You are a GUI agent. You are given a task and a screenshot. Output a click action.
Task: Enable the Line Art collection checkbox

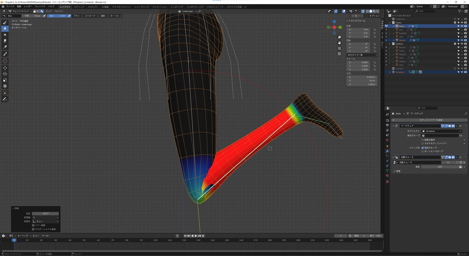click(455, 68)
